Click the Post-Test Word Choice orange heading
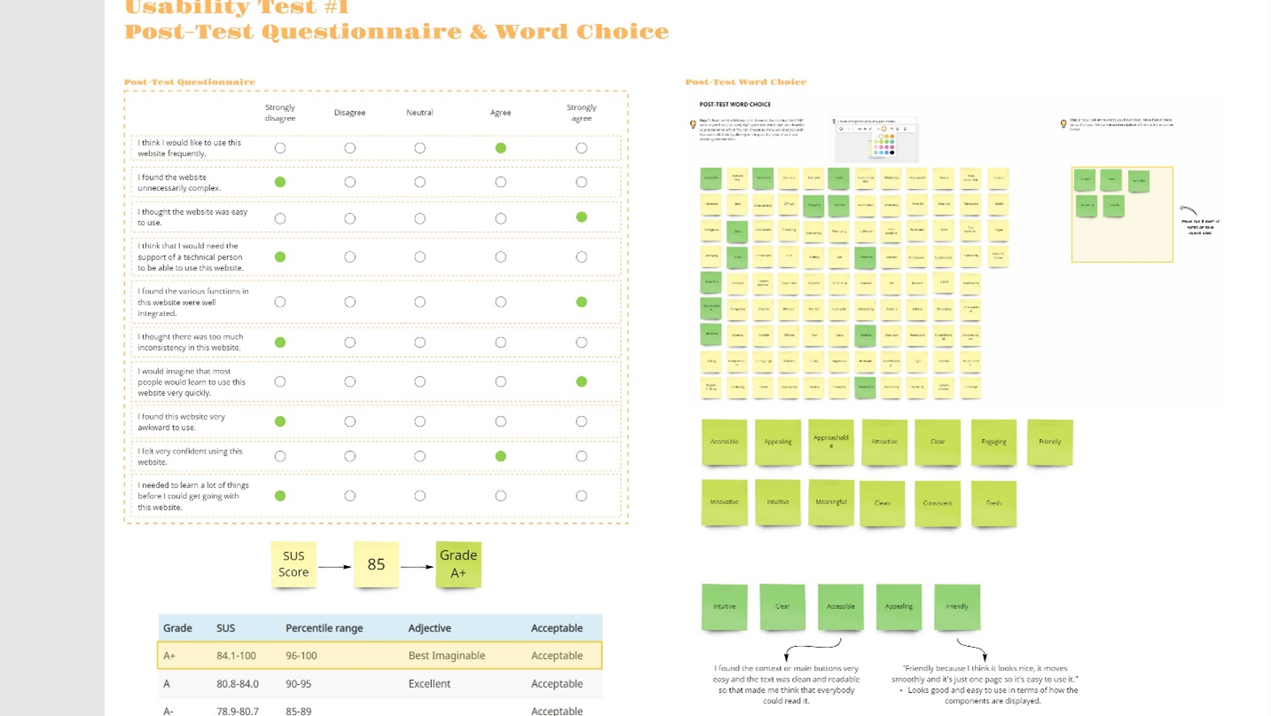The image size is (1271, 716). click(x=746, y=82)
